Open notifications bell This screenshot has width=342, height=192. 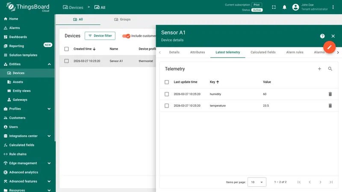[x=284, y=7]
